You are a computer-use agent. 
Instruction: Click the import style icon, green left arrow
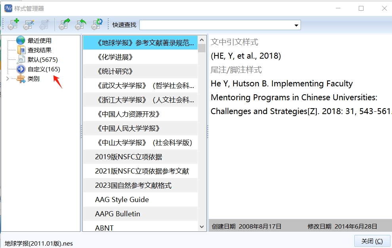(x=80, y=24)
